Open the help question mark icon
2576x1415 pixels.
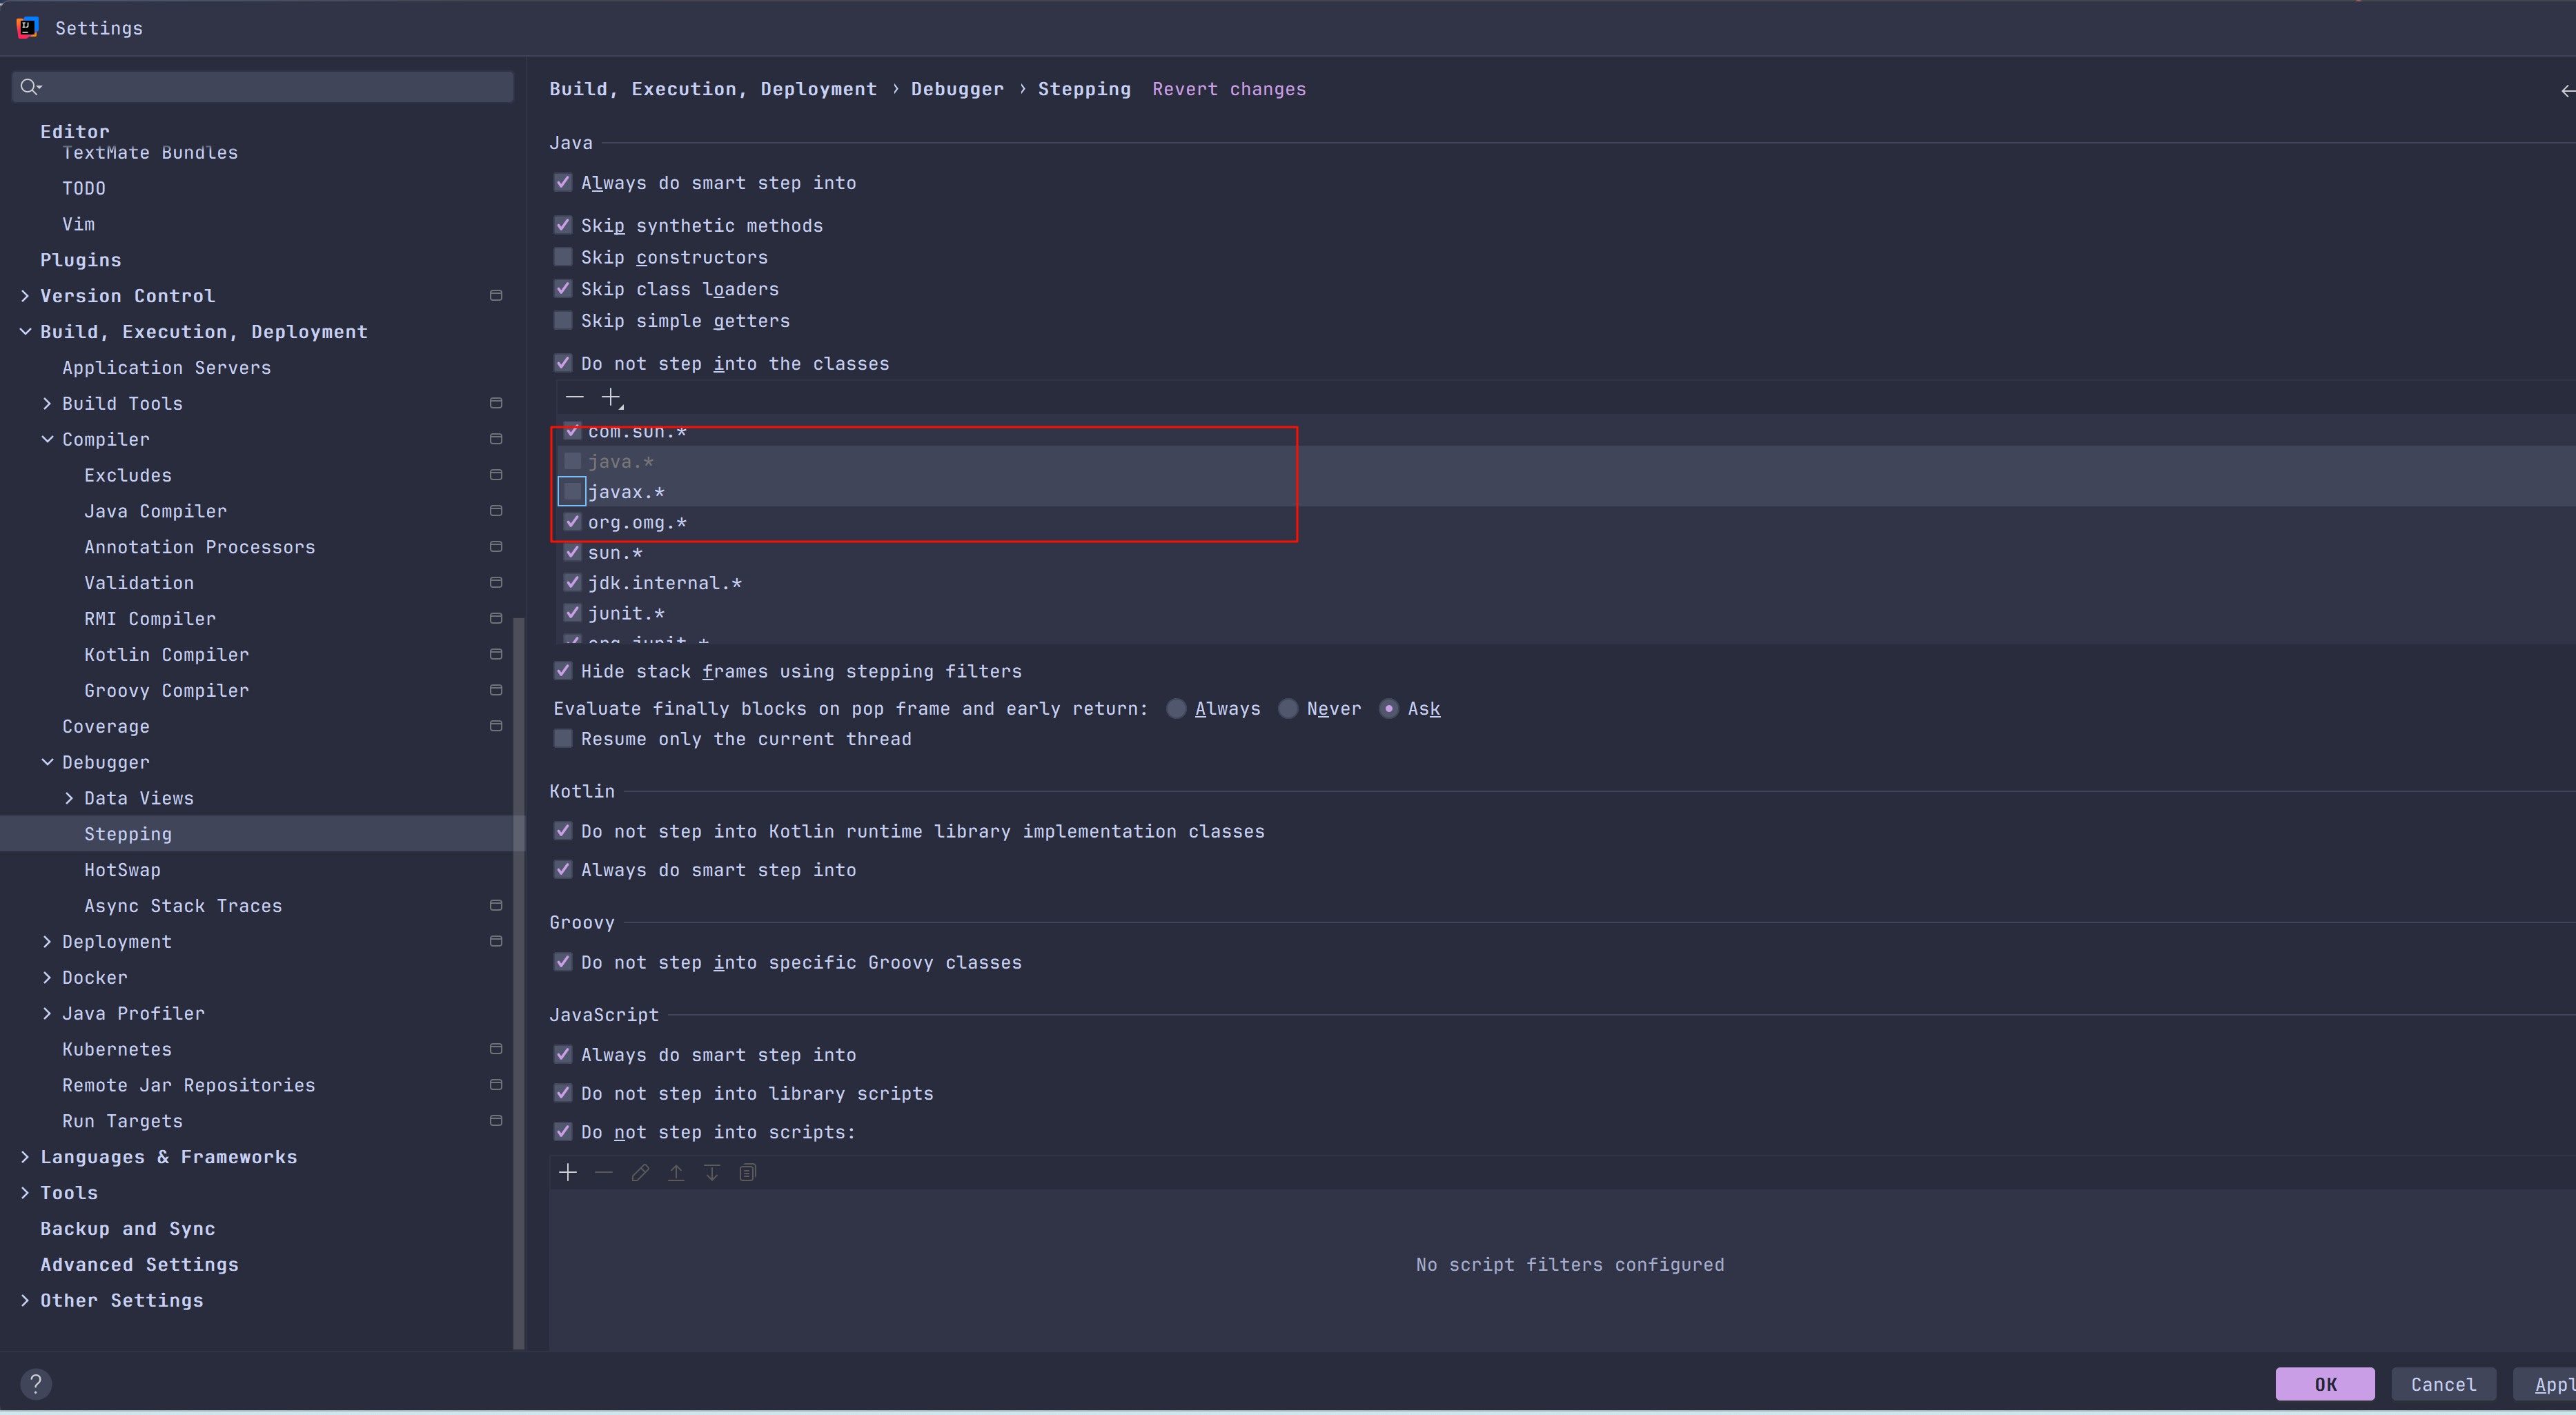coord(35,1384)
